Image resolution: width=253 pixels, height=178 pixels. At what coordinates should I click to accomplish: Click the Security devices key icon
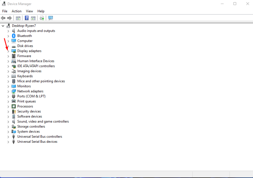(14, 111)
